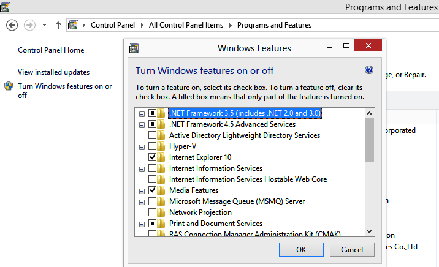The height and width of the screenshot is (267, 439).
Task: Uncheck the Internet Explorer 10 checkbox
Action: pyautogui.click(x=152, y=157)
